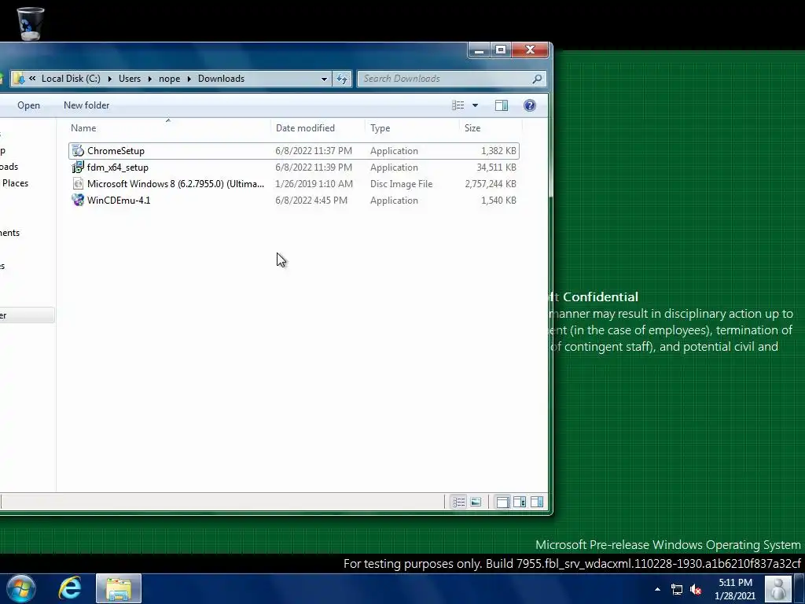Select WinCDEmu-4.1 file name

pyautogui.click(x=119, y=200)
